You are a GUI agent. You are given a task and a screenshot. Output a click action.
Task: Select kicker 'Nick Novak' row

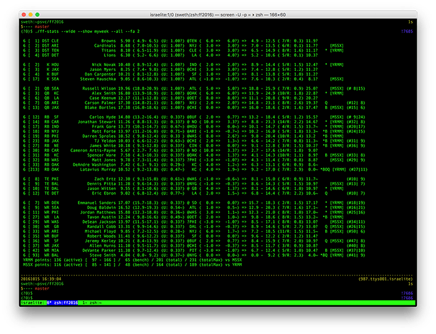pyautogui.click(x=183, y=65)
